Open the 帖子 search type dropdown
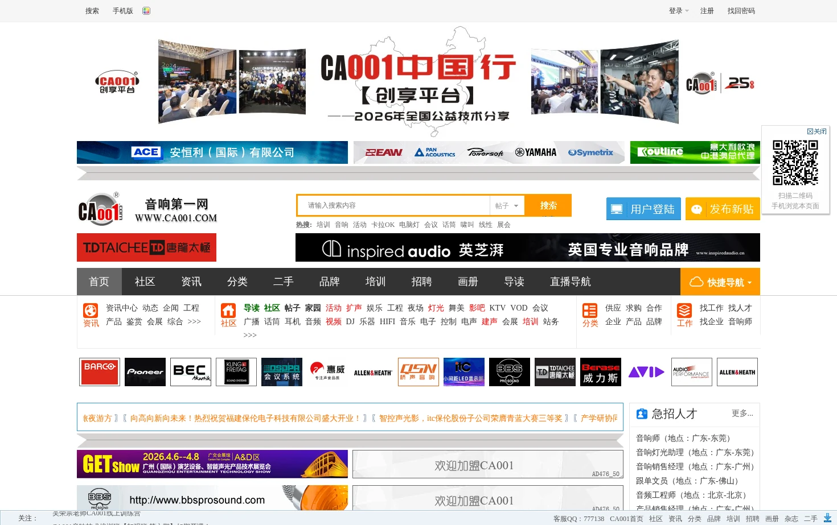This screenshot has width=837, height=525. point(507,206)
